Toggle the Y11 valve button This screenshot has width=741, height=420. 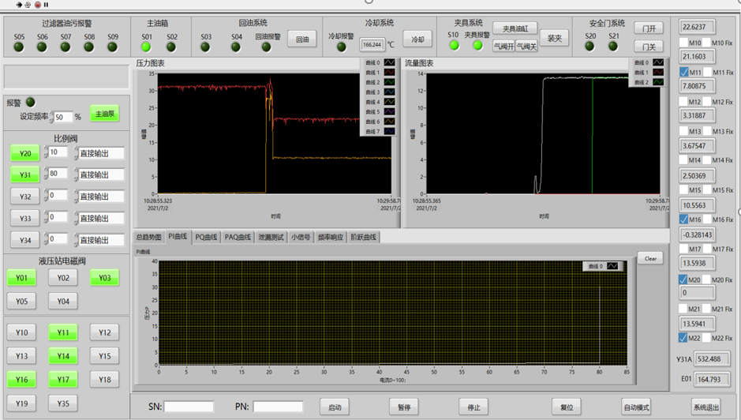[x=63, y=332]
